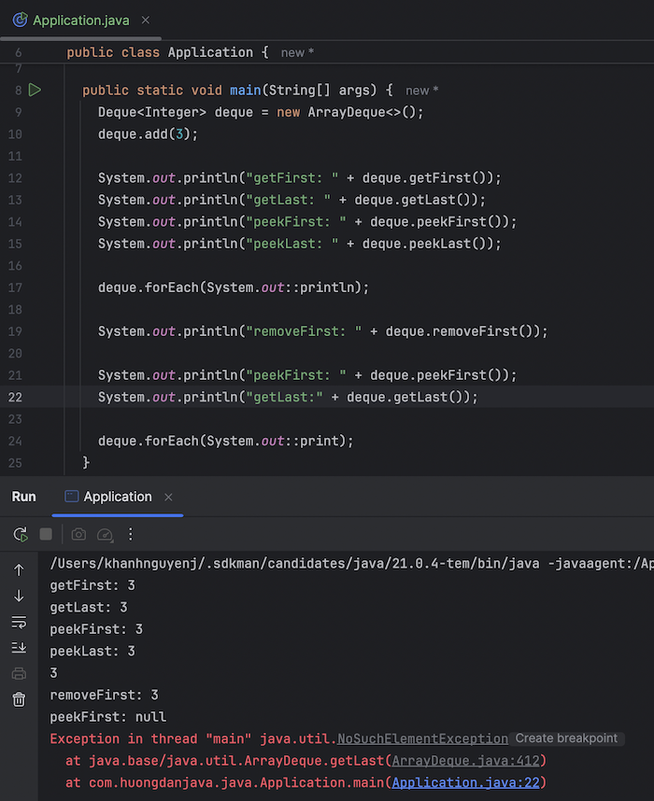Clear console with the trash icon
The image size is (654, 801).
19,699
